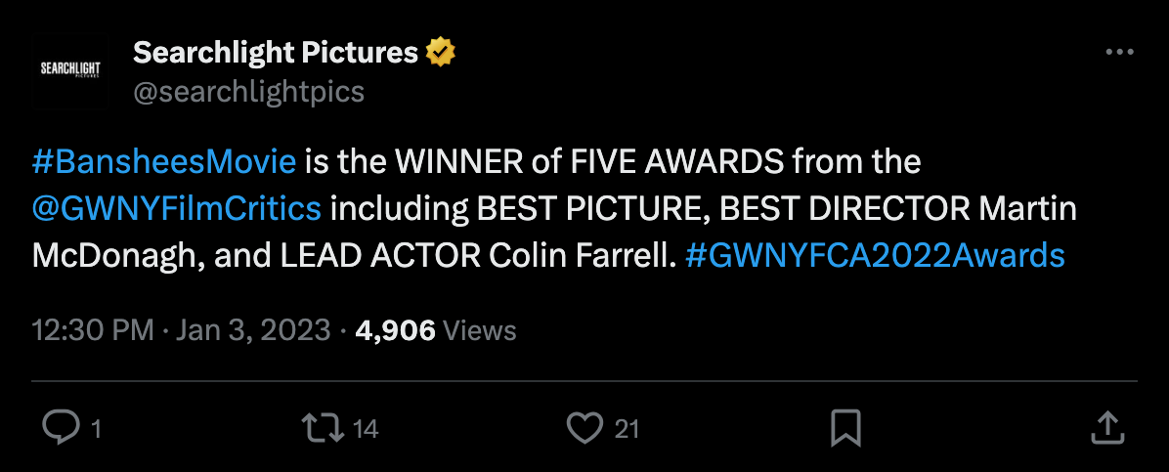Open the #GWNYFCA2022Awards hashtag
Image resolution: width=1169 pixels, height=472 pixels.
pyautogui.click(x=875, y=255)
